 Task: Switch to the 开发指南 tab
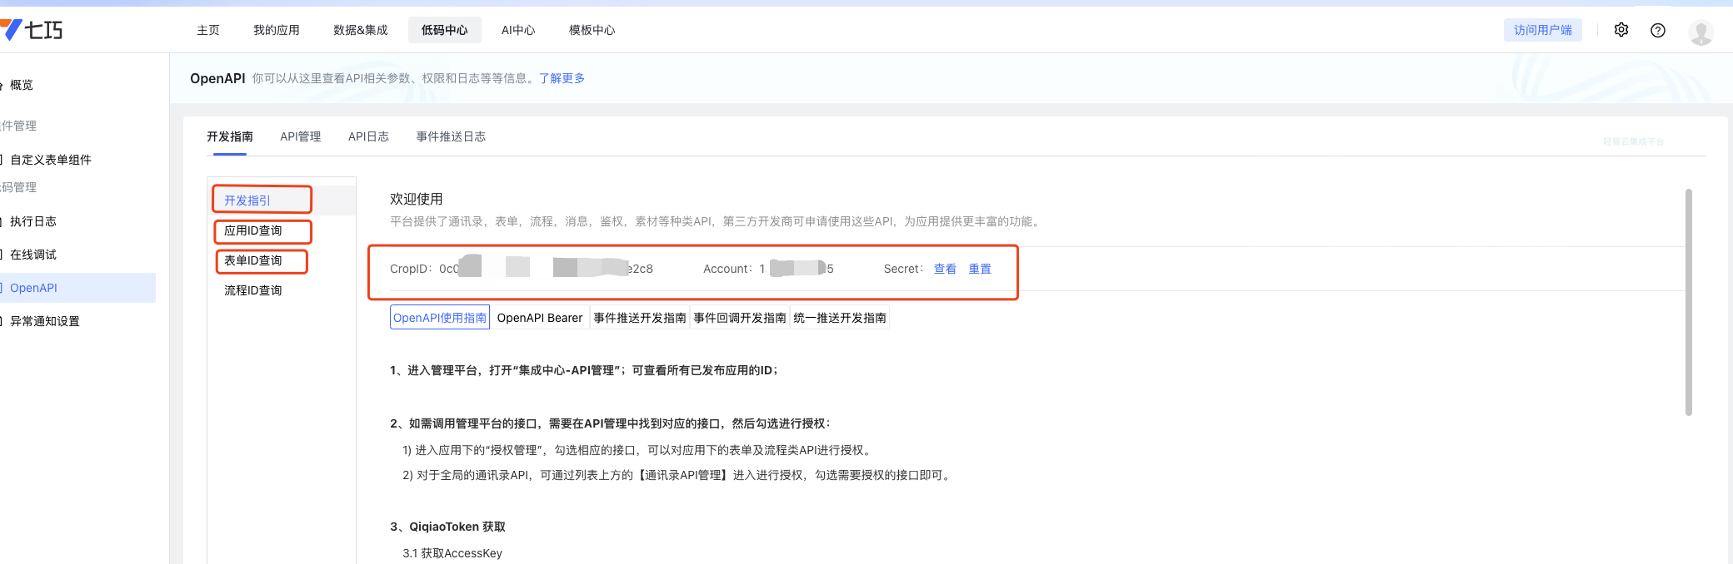230,136
